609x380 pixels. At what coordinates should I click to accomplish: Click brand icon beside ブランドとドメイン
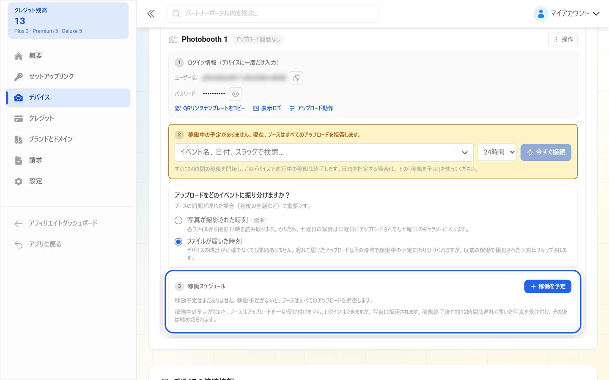[x=19, y=139]
